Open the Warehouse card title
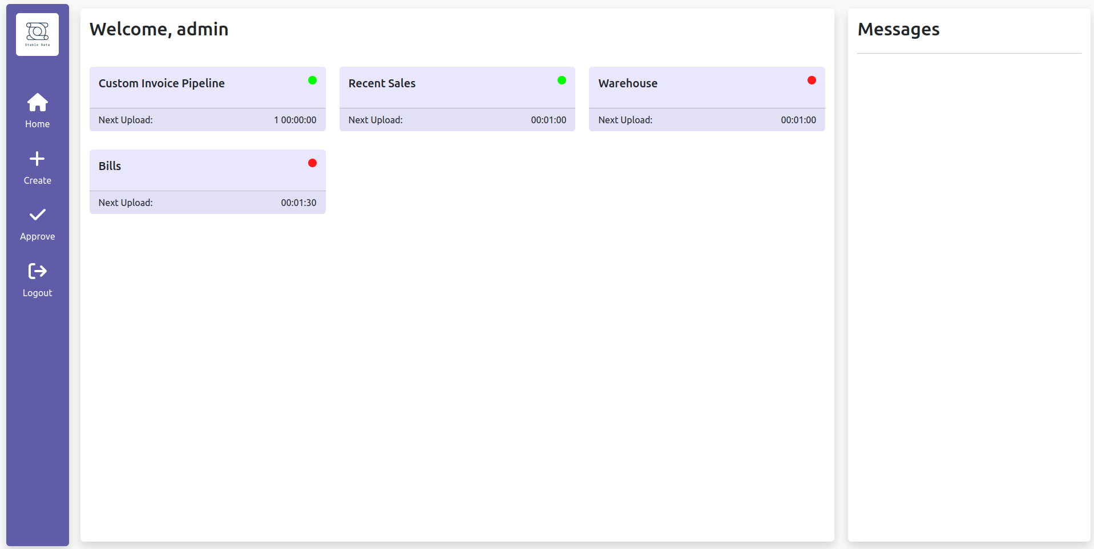This screenshot has height=549, width=1094. tap(628, 83)
